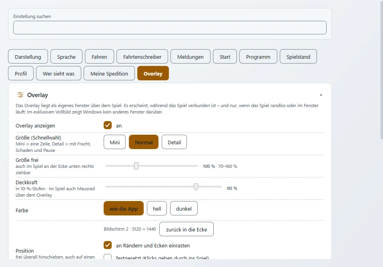Switch to the Programm tab
The width and height of the screenshot is (383, 267).
pos(258,57)
